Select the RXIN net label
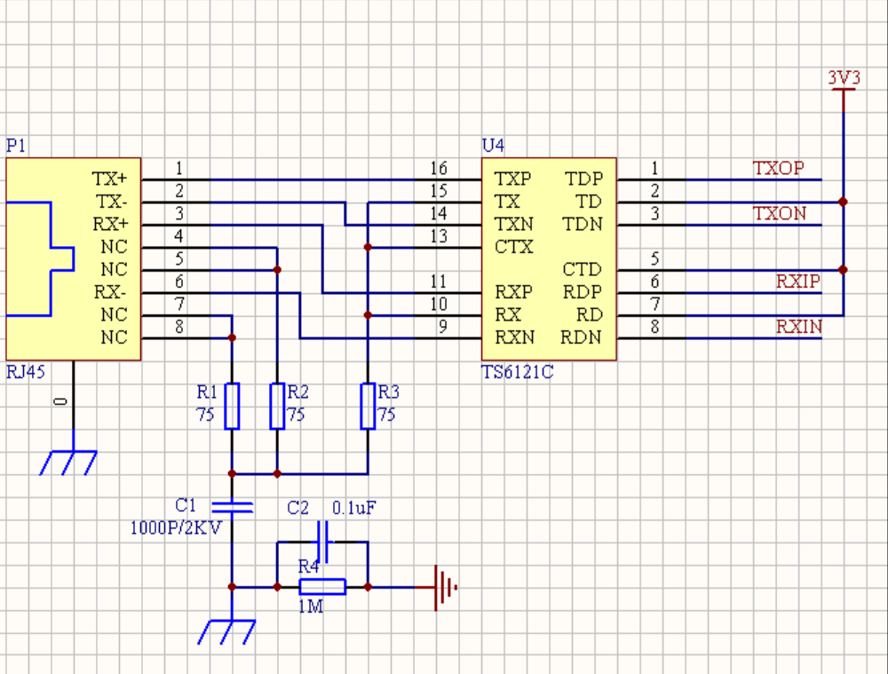Image resolution: width=888 pixels, height=674 pixels. pyautogui.click(x=798, y=327)
